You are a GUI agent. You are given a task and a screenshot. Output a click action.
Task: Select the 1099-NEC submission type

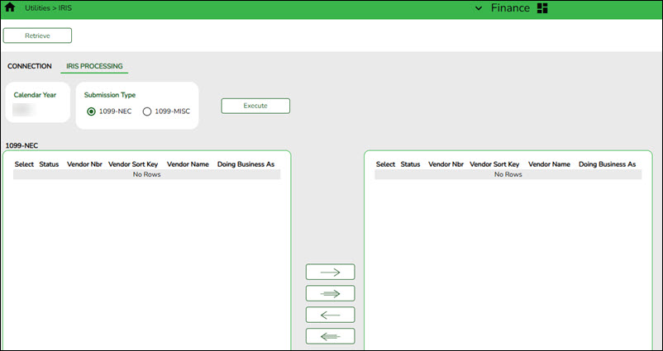91,111
